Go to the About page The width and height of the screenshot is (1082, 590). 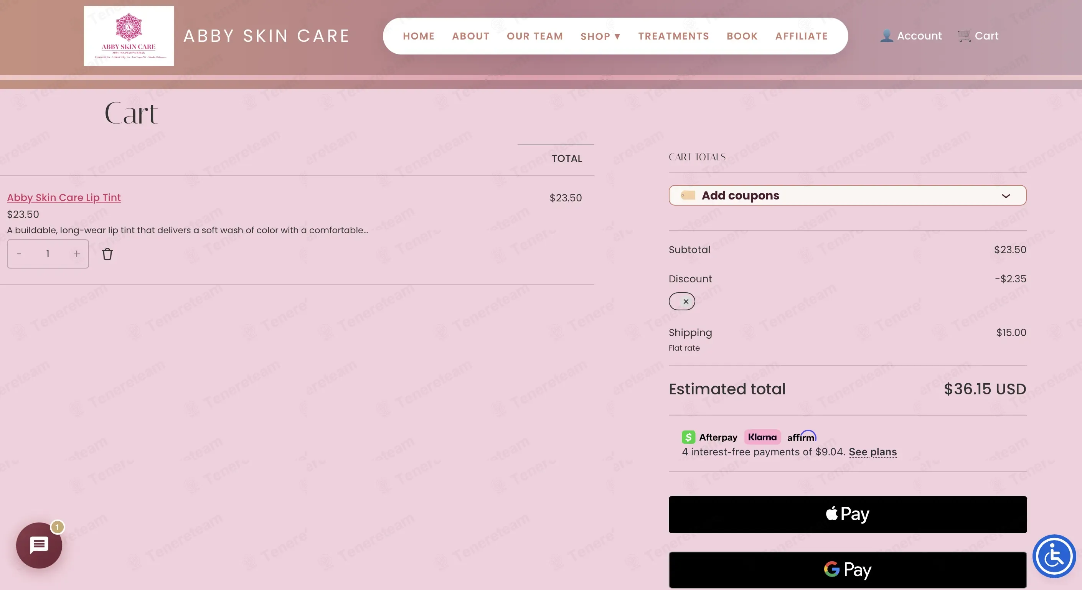pyautogui.click(x=470, y=36)
